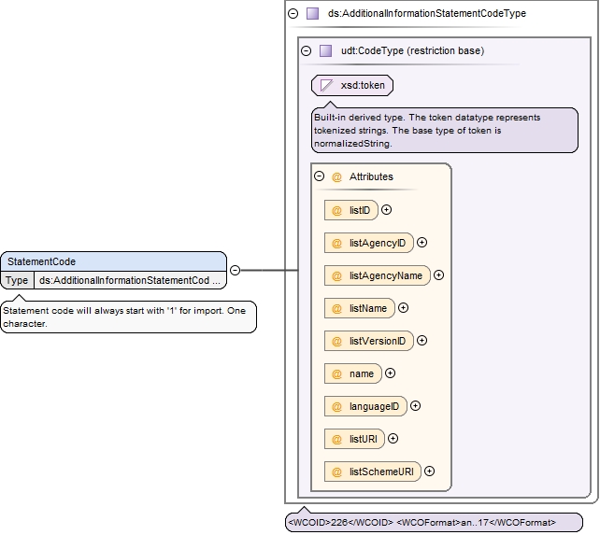The width and height of the screenshot is (600, 535).
Task: Collapse the udt:CodeType restriction base node
Action: click(x=307, y=50)
